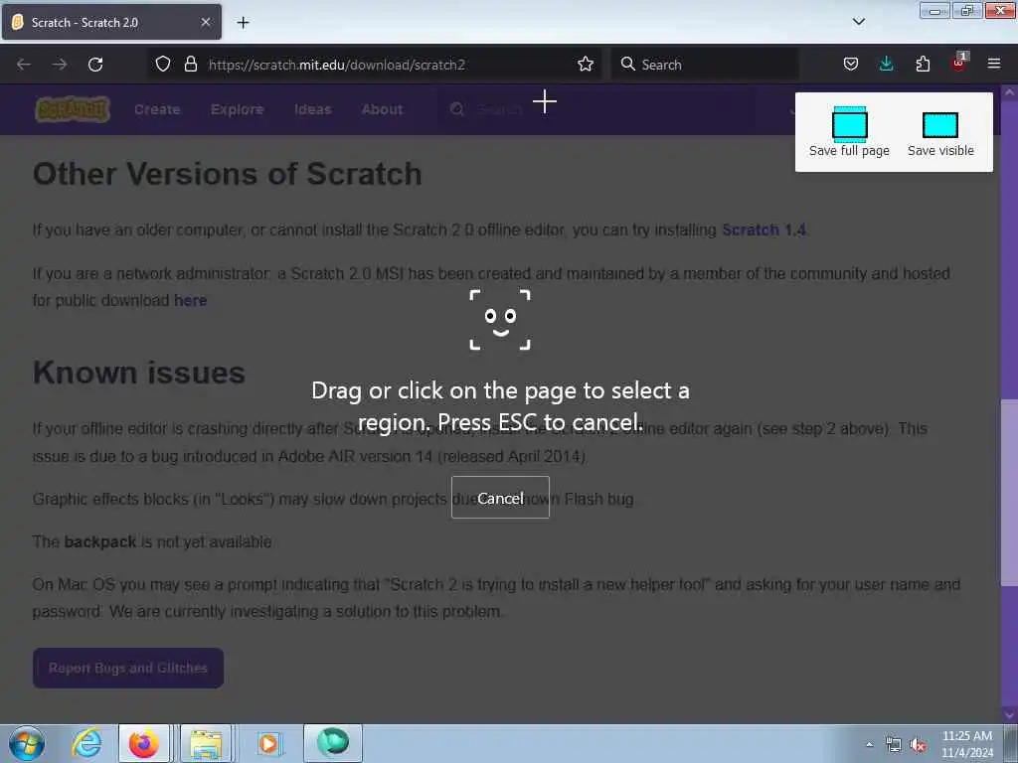Viewport: 1018px width, 763px height.
Task: Open a new browser tab
Action: (x=243, y=23)
